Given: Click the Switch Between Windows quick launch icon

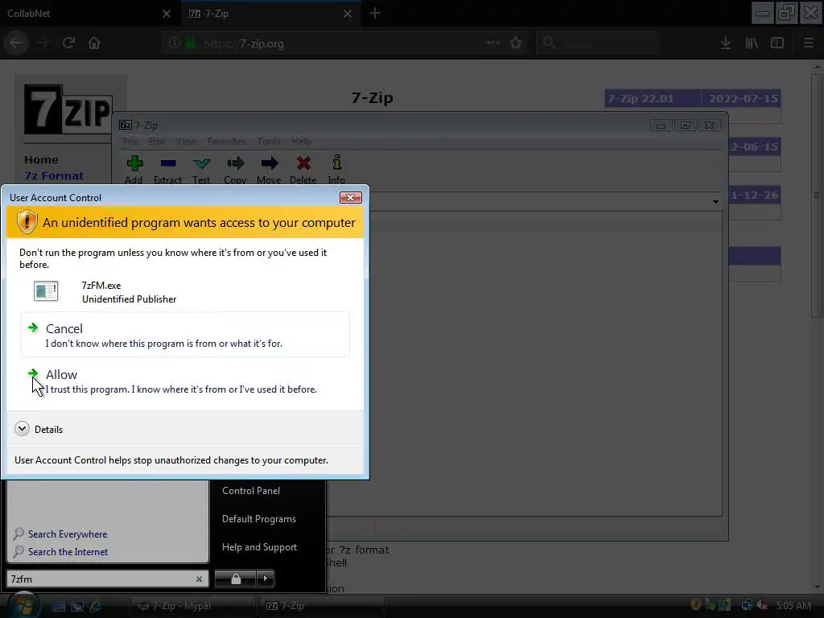Looking at the screenshot, I should [77, 606].
